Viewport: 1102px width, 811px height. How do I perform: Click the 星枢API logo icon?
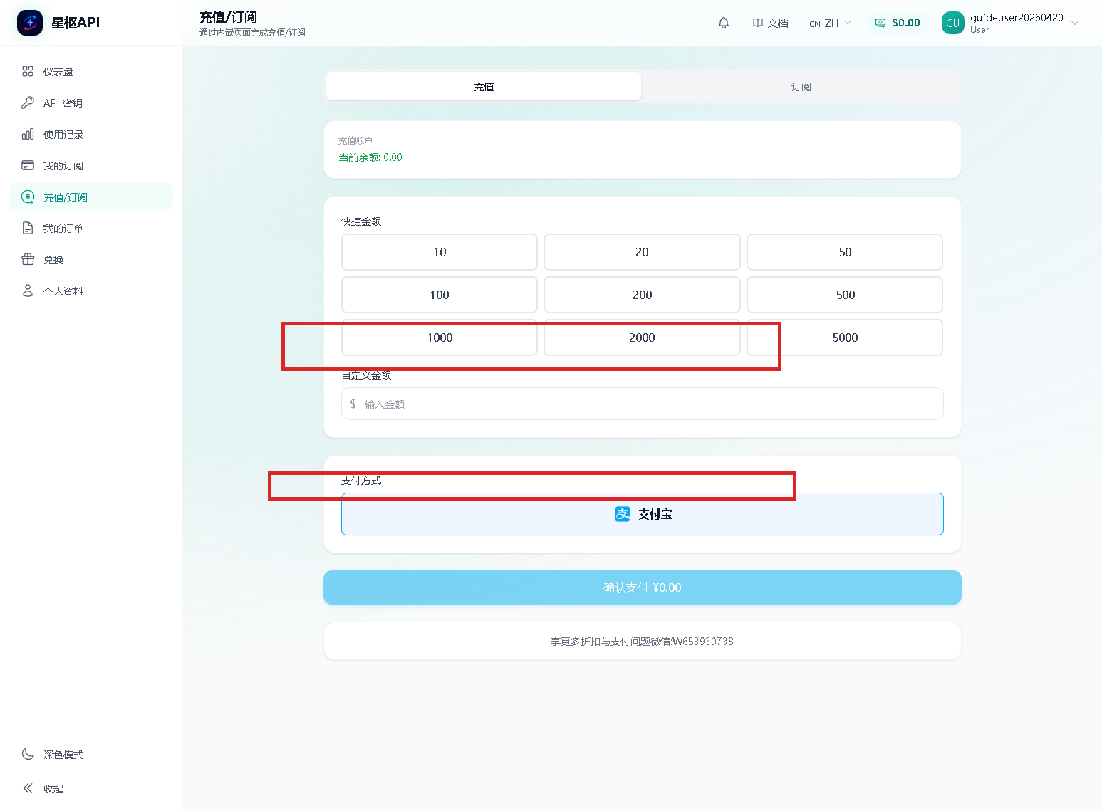click(30, 23)
